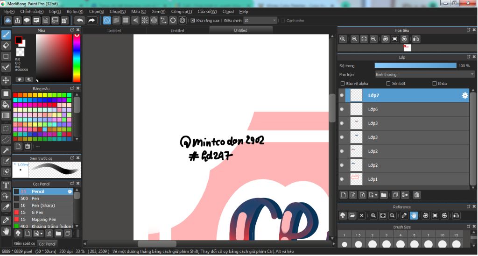The height and width of the screenshot is (256, 478).
Task: Enable radial snap guide
Action: point(145,21)
